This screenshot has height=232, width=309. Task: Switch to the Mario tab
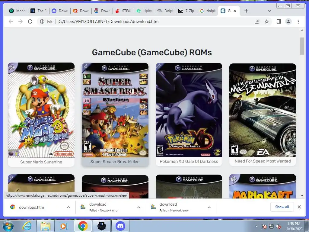(x=17, y=11)
